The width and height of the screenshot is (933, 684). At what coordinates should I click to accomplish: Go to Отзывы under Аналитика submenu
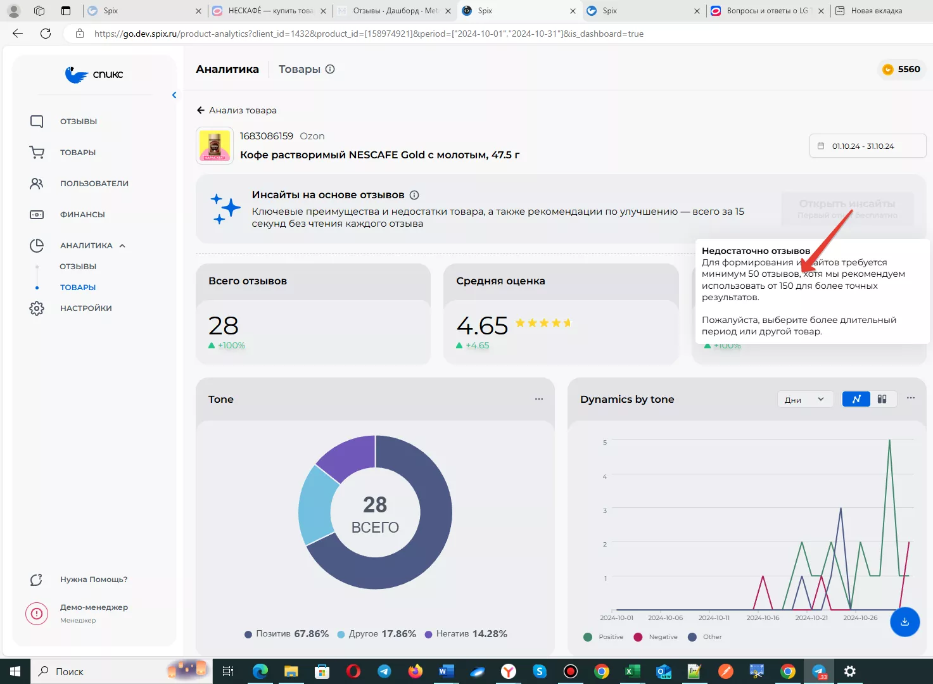point(78,267)
